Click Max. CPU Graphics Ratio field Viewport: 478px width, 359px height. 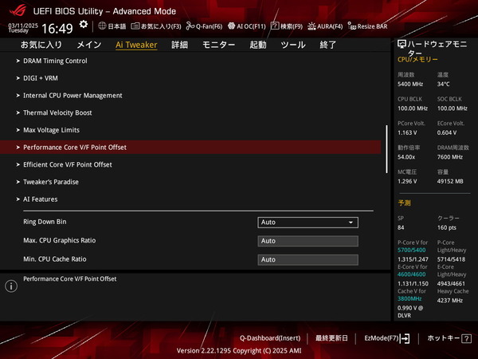coord(308,241)
